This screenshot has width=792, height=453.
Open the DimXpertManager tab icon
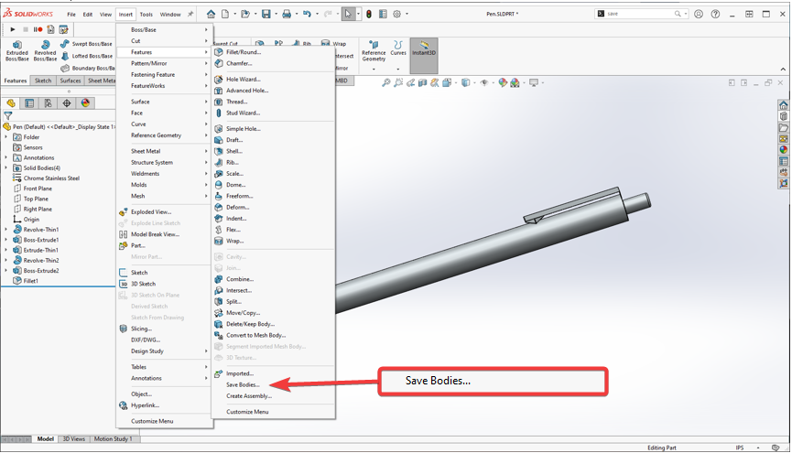coord(67,103)
